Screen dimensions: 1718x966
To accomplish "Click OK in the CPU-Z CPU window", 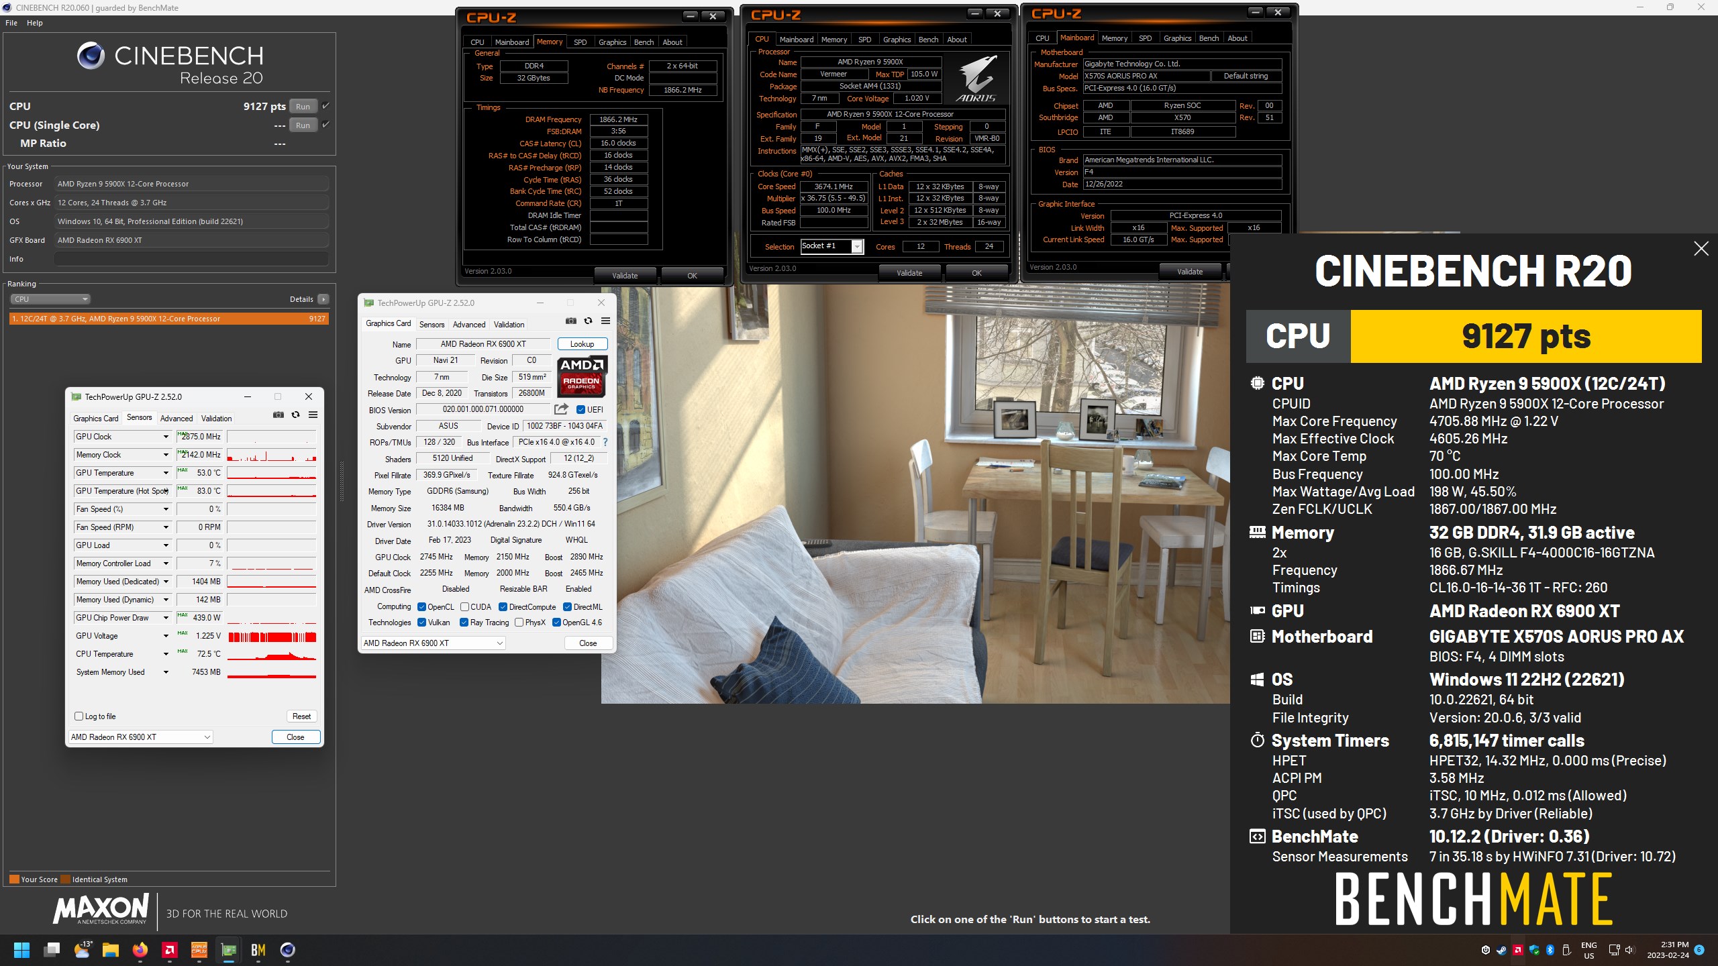I will (976, 273).
